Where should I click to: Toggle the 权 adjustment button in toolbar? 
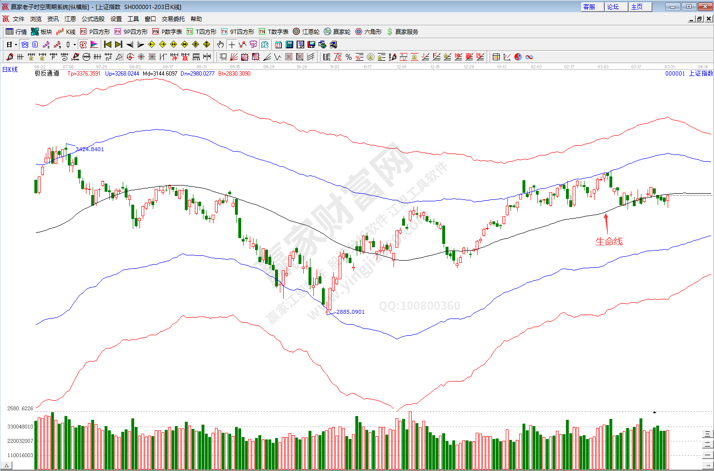coord(83,44)
